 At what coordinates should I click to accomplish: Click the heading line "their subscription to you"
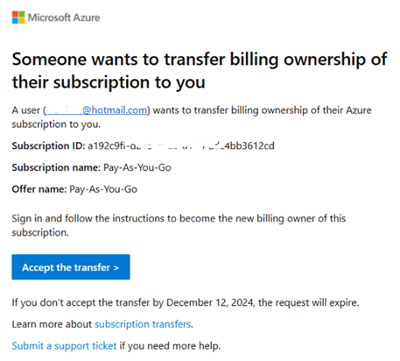coord(109,82)
